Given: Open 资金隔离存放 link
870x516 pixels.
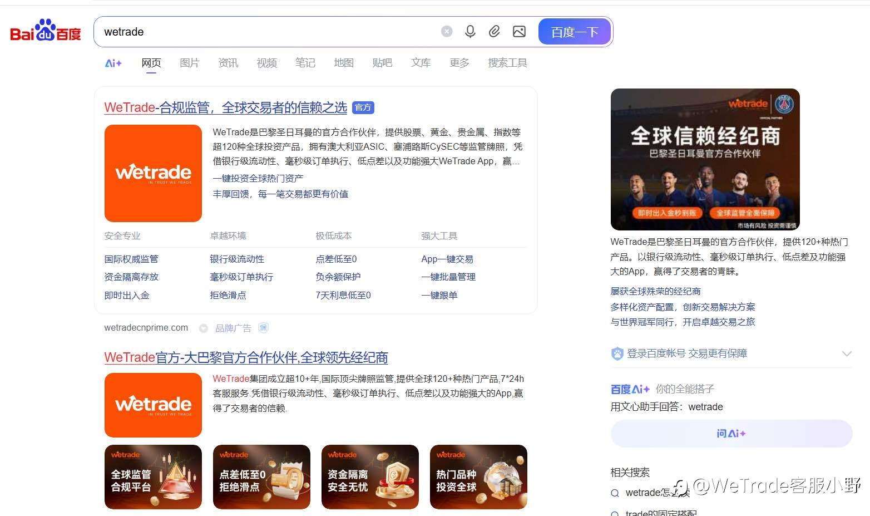Looking at the screenshot, I should [x=131, y=277].
